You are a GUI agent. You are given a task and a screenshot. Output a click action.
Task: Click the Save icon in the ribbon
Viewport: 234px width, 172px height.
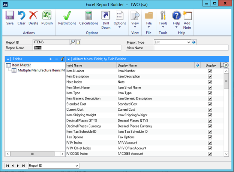tap(10, 15)
